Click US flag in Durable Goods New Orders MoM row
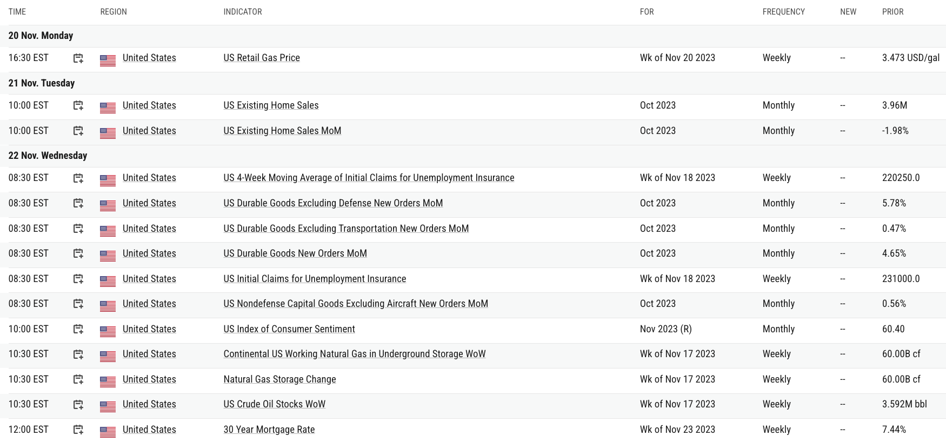This screenshot has height=442, width=946. (x=108, y=256)
